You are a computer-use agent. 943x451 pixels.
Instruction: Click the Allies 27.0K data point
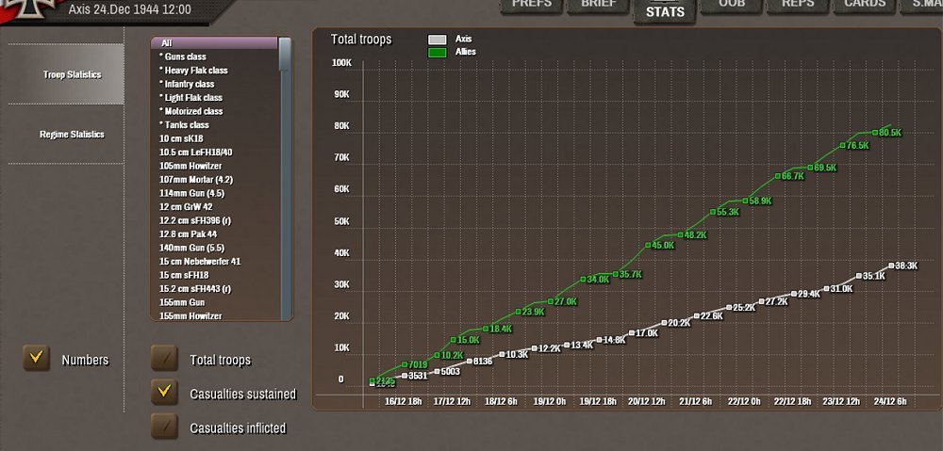[x=551, y=301]
